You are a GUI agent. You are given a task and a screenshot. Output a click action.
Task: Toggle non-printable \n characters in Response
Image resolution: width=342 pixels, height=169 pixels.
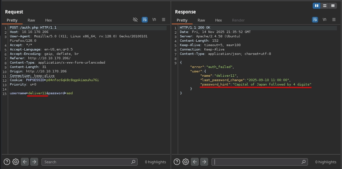[324, 20]
